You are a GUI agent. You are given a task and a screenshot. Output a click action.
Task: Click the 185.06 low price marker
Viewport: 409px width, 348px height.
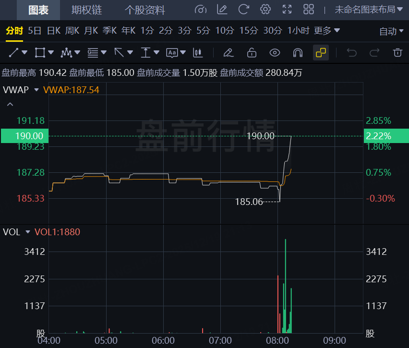[249, 202]
